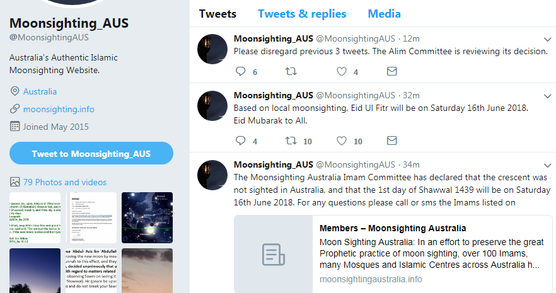Click the Australia location link
This screenshot has width=556, height=293.
(x=40, y=91)
